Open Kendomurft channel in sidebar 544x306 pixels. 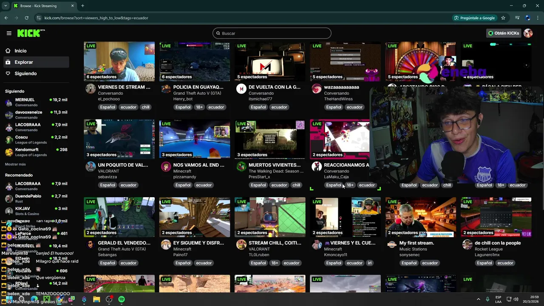coord(36,152)
